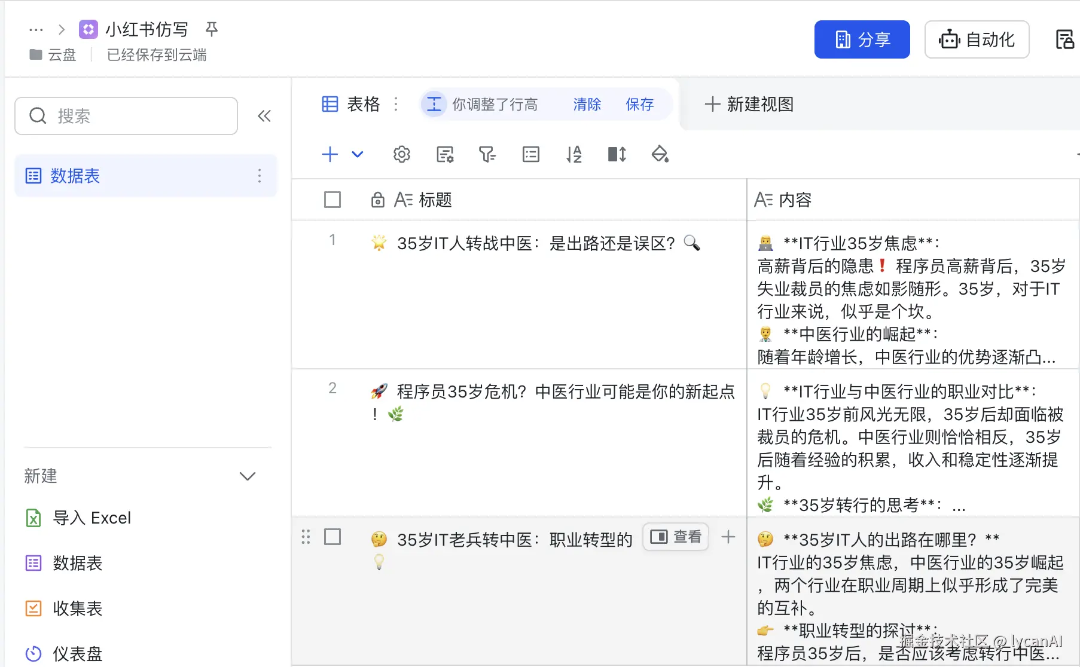Collapse the 新建 section chevron
Image resolution: width=1080 pixels, height=667 pixels.
(x=248, y=476)
